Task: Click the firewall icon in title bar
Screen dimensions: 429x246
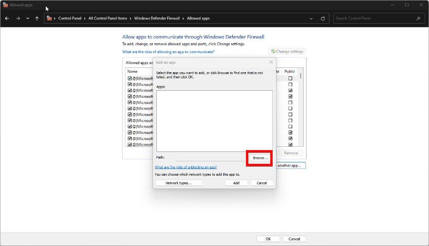Action: (5, 5)
